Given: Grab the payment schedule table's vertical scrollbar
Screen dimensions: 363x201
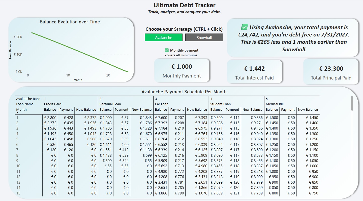Looking at the screenshot, I should pyautogui.click(x=352, y=103).
